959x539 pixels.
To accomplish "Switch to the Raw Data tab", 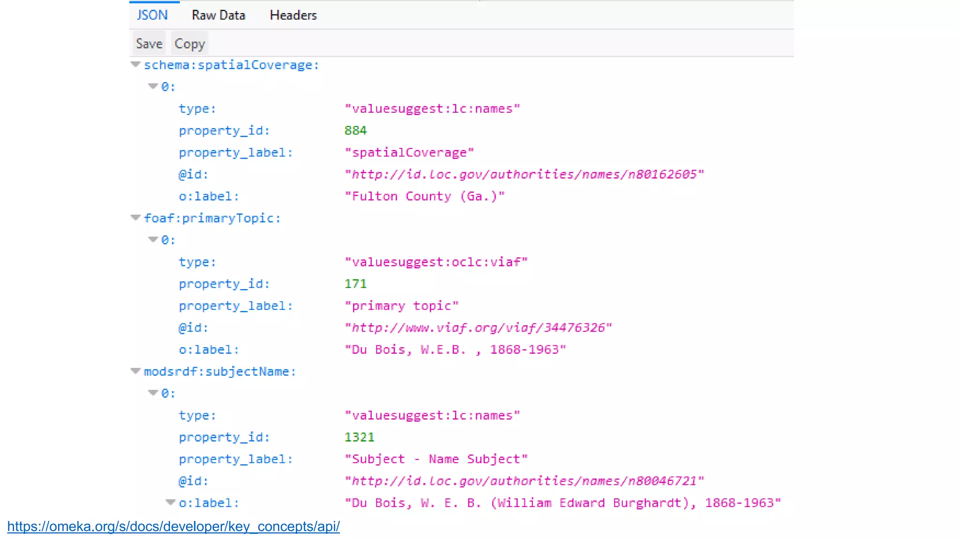I will point(218,15).
